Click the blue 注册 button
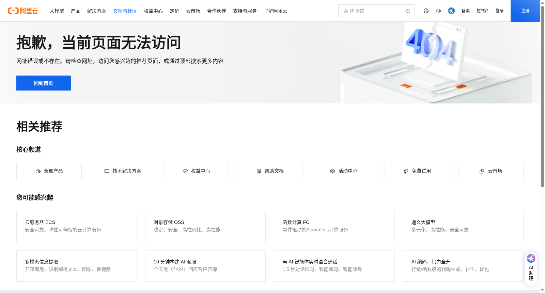 [x=525, y=11]
